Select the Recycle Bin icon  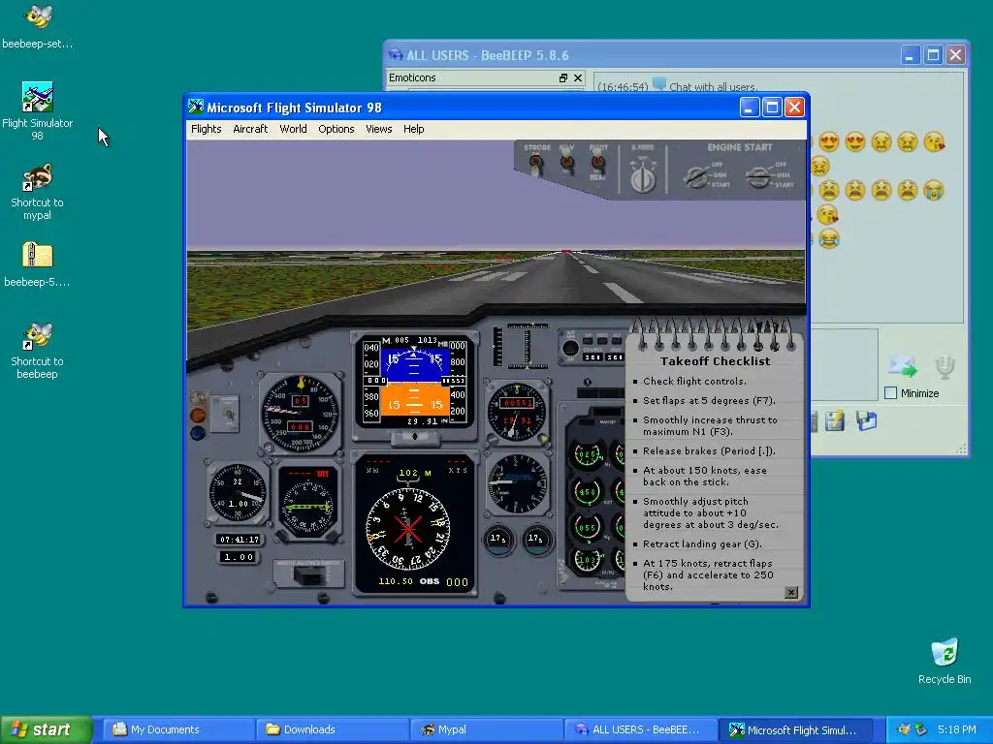coord(945,662)
